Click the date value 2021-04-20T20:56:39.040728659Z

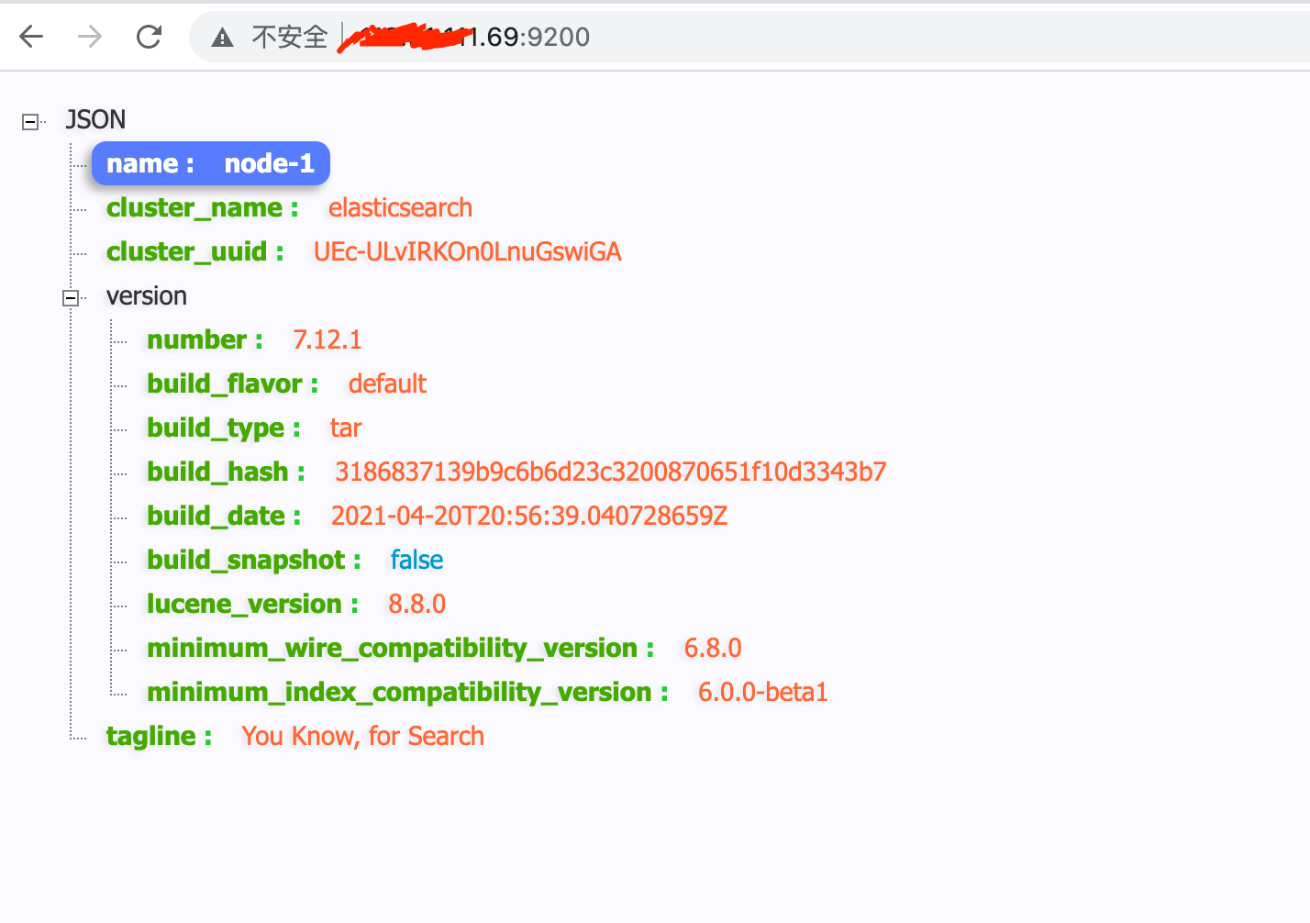[x=529, y=516]
